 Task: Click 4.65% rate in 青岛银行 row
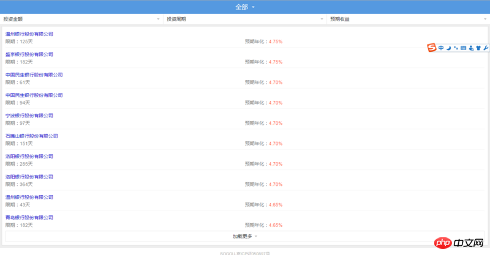click(275, 225)
